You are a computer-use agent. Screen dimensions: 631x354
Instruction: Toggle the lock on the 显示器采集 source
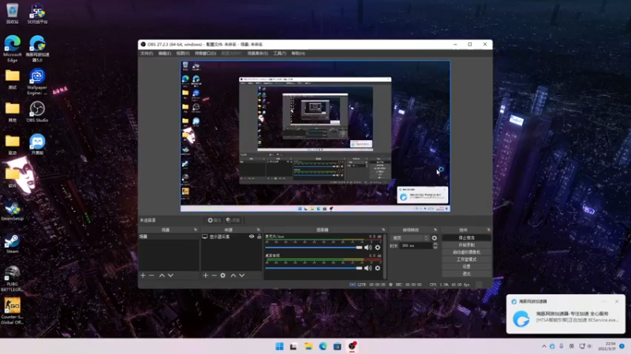259,237
